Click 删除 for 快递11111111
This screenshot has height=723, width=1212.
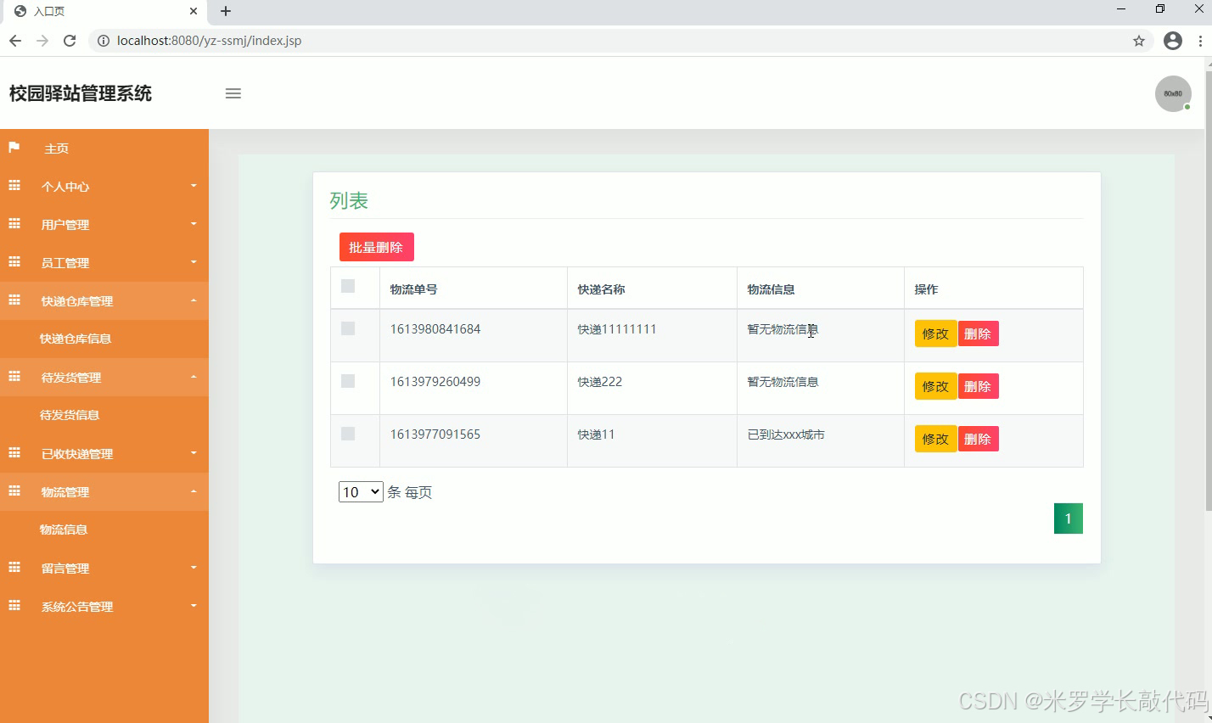click(x=978, y=333)
